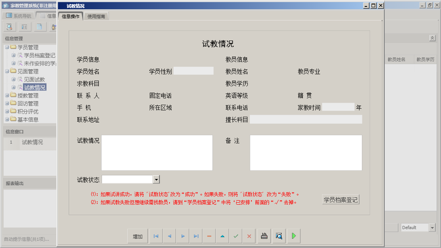Image resolution: width=441 pixels, height=248 pixels.
Task: Open the 系统导航 section
Action: click(19, 15)
